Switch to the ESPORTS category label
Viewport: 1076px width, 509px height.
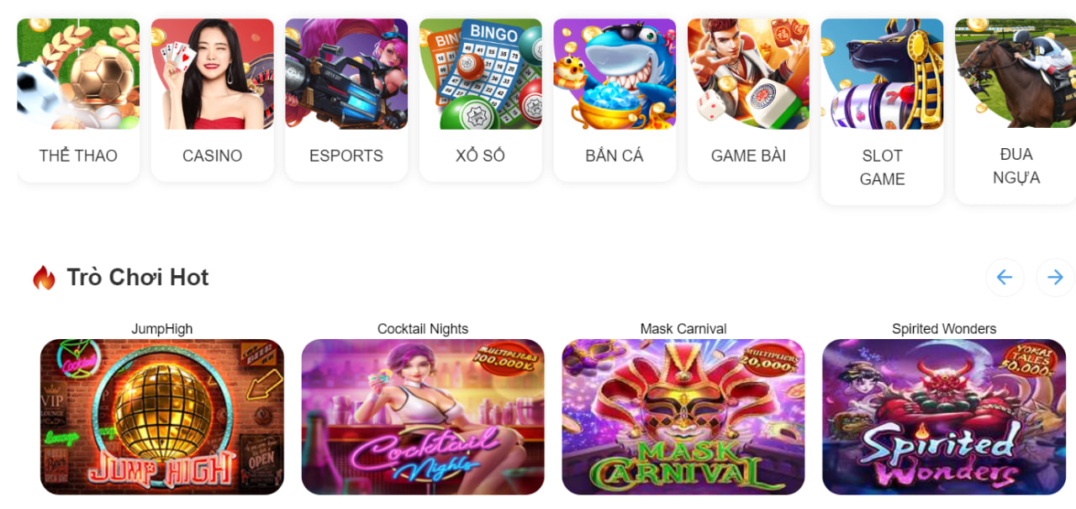pos(346,156)
